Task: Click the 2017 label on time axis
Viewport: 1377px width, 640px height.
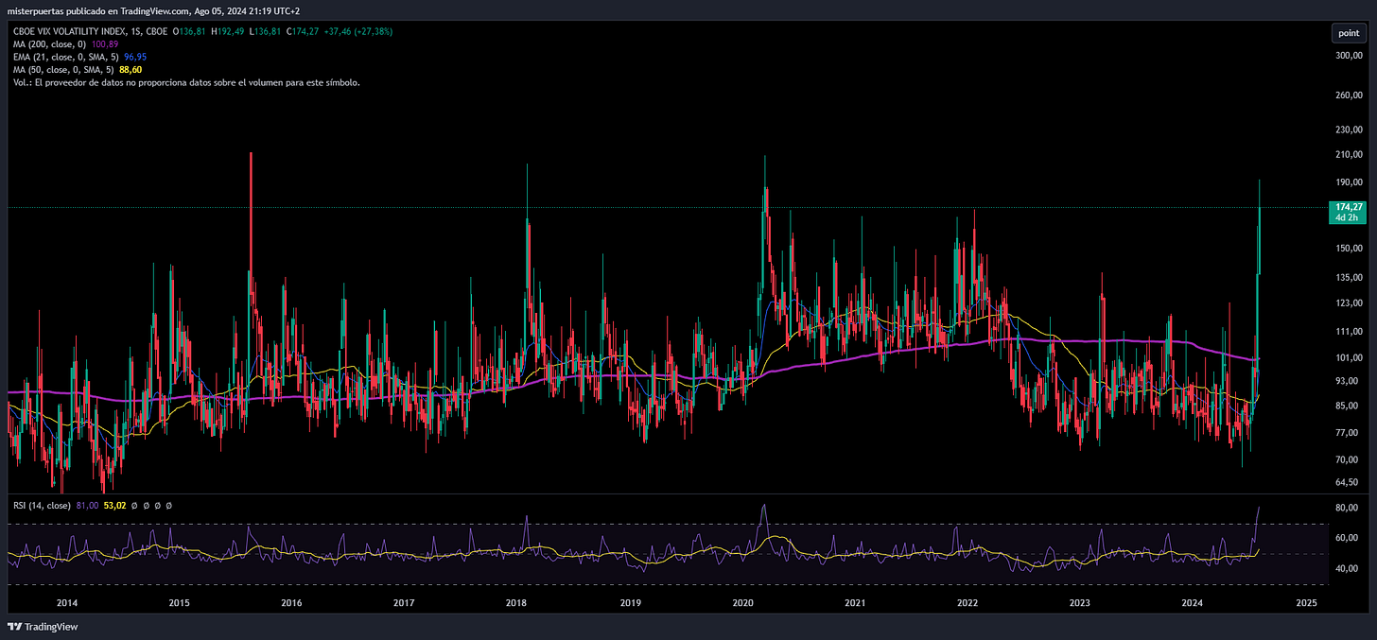Action: pyautogui.click(x=404, y=602)
